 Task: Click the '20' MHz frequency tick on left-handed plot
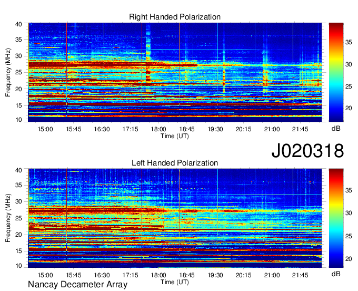19,235
